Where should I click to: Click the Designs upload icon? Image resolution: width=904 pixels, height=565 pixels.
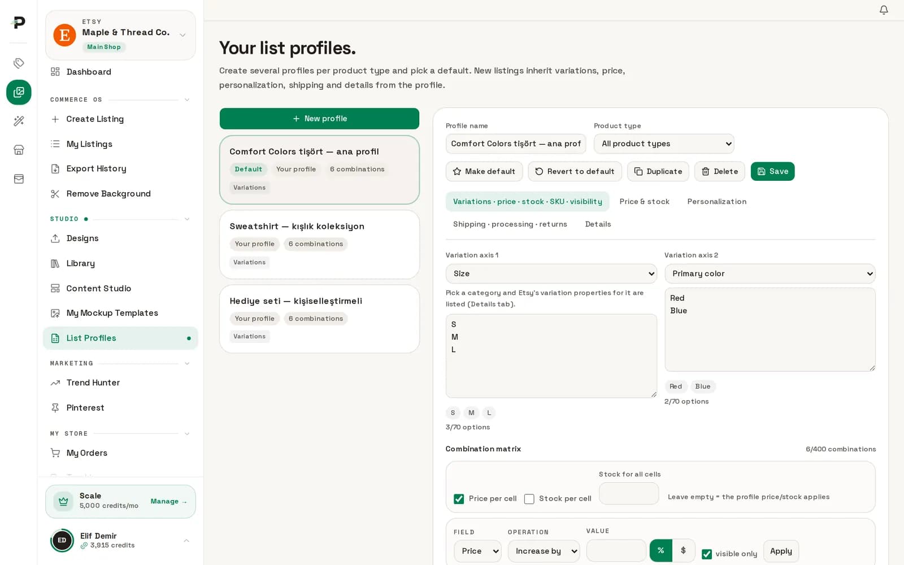coord(55,238)
